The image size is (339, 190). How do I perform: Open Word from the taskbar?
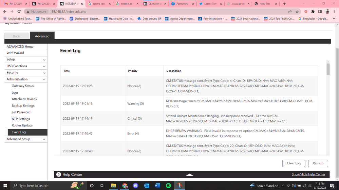[157, 186]
